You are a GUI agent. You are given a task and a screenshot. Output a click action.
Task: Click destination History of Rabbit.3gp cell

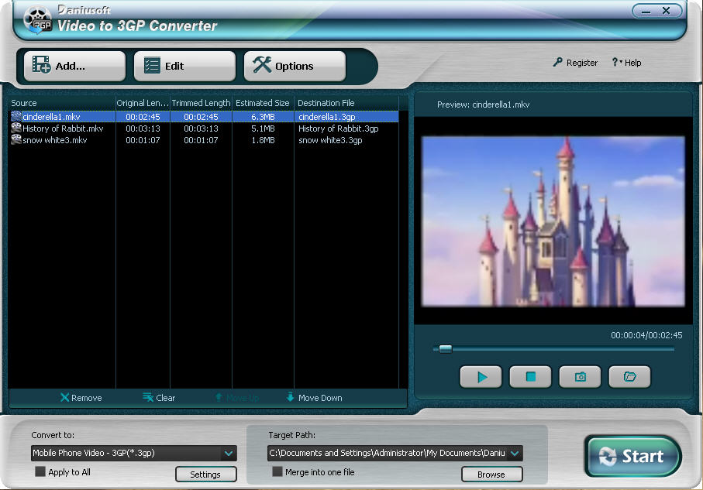click(x=339, y=128)
